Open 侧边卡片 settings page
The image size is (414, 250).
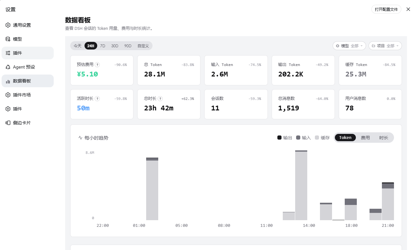click(x=28, y=123)
